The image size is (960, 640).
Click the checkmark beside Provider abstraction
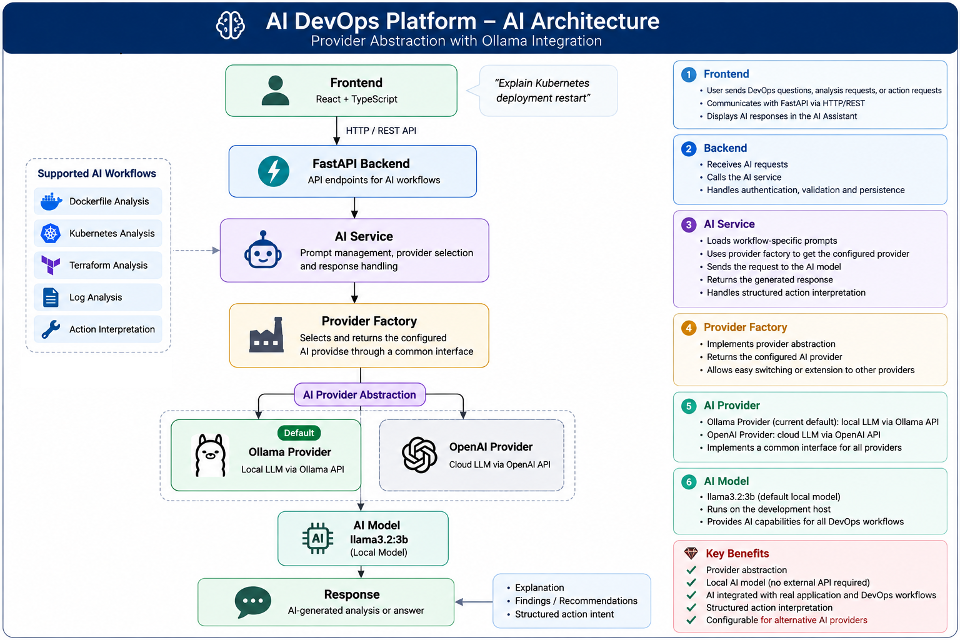click(691, 570)
